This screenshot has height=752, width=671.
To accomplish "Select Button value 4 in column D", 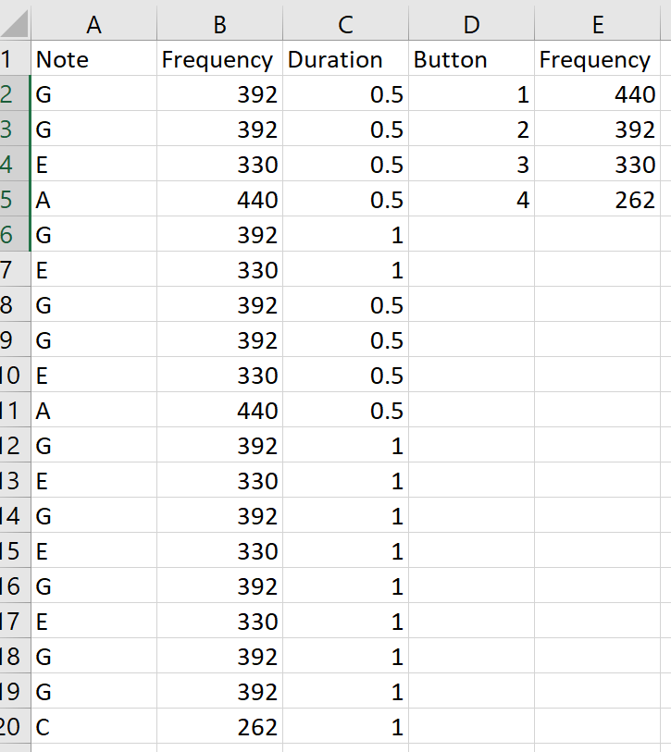I will coord(471,199).
